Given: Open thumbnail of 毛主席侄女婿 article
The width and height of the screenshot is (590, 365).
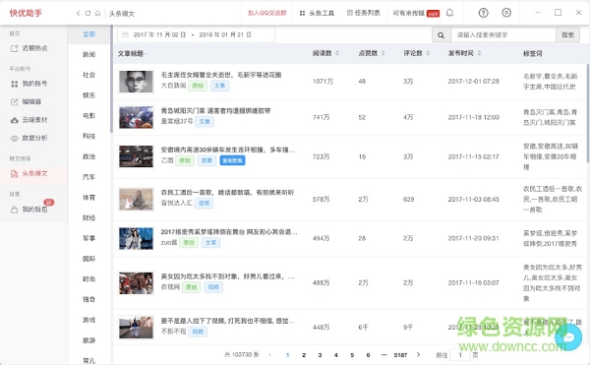Looking at the screenshot, I should coord(137,82).
